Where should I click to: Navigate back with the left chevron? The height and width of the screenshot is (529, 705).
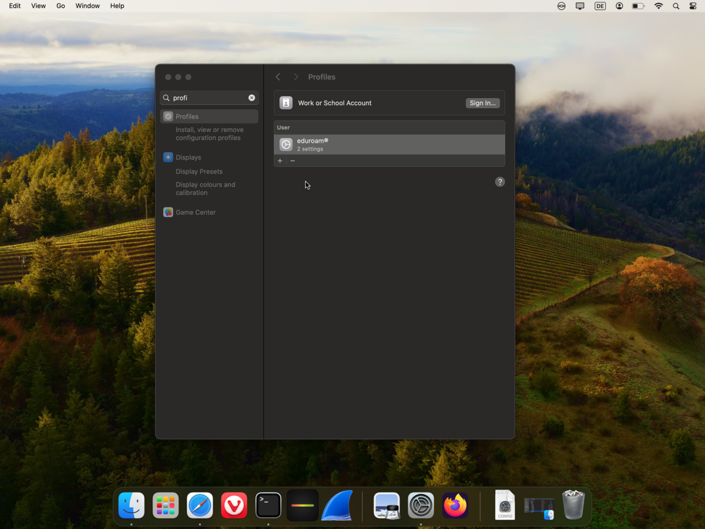click(278, 77)
